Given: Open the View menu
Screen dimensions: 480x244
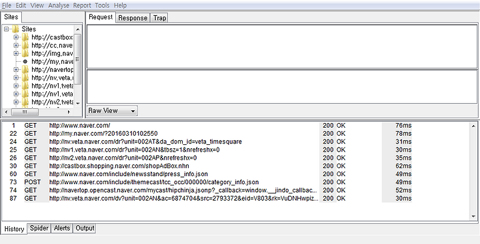Looking at the screenshot, I should coord(37,5).
